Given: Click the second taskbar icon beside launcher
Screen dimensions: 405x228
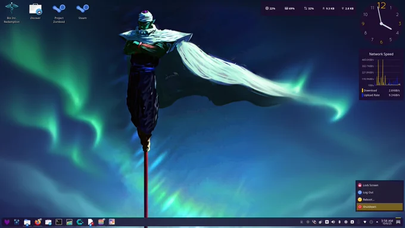Looking at the screenshot, I should (x=17, y=222).
